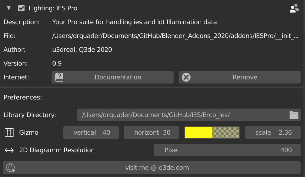Click the transparent alpha part of swatch
The width and height of the screenshot is (305, 177).
[x=226, y=132]
